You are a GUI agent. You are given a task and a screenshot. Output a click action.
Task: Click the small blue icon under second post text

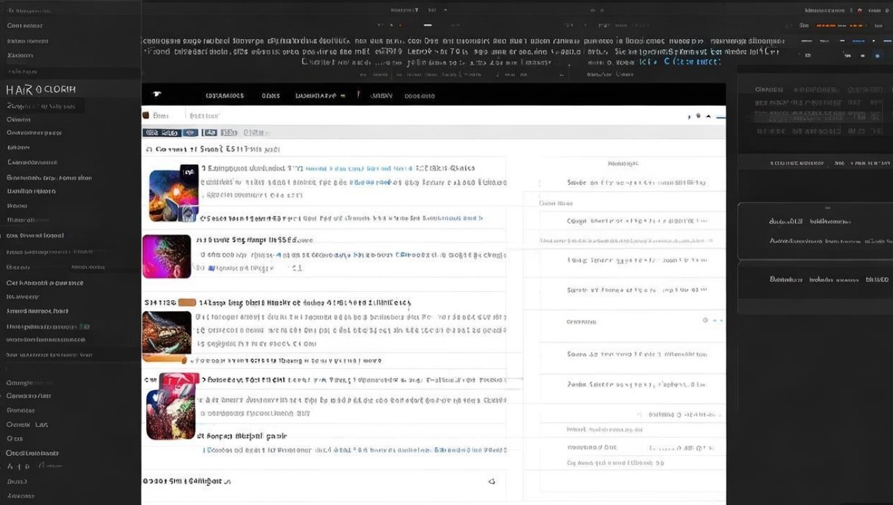point(211,268)
